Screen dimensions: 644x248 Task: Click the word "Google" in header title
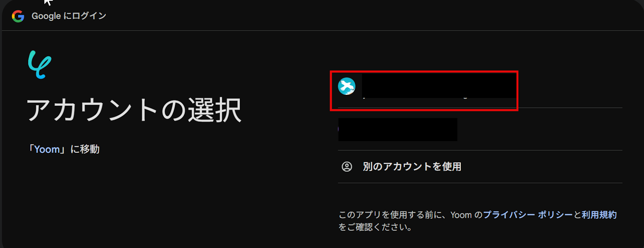[46, 16]
